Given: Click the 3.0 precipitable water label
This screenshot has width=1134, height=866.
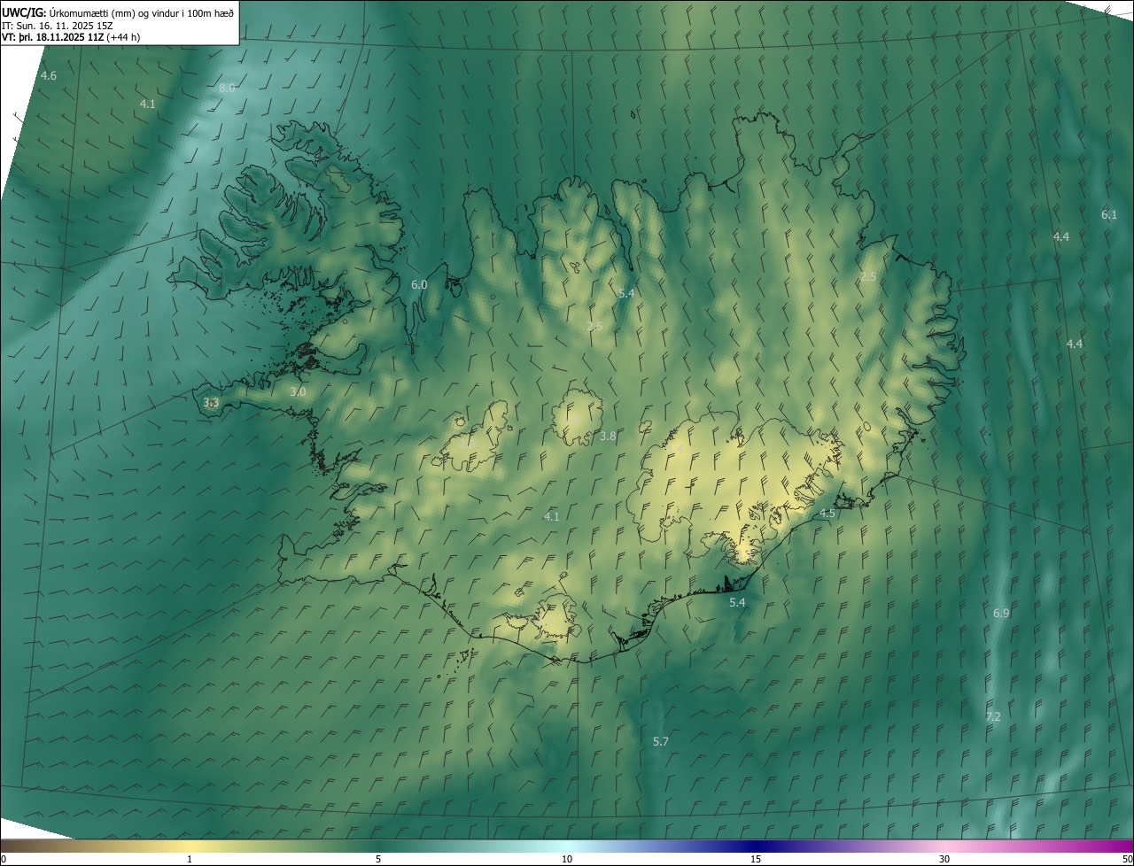Looking at the screenshot, I should (x=298, y=391).
